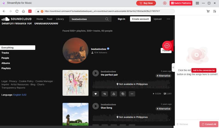Open the SoundCloud more options dots
The image size is (219, 128).
(168, 19)
